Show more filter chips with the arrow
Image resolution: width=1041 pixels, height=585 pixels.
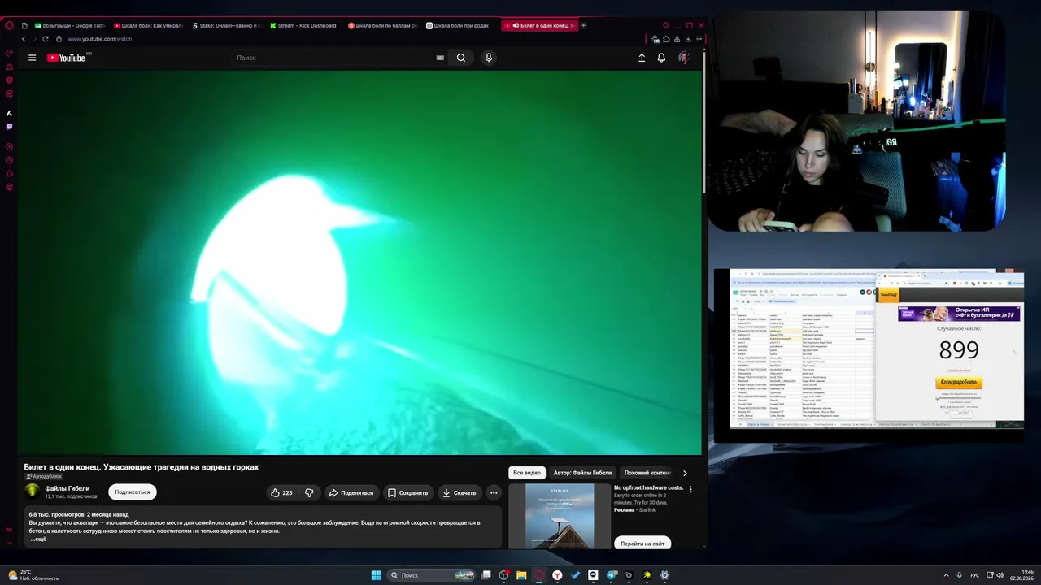coord(685,473)
